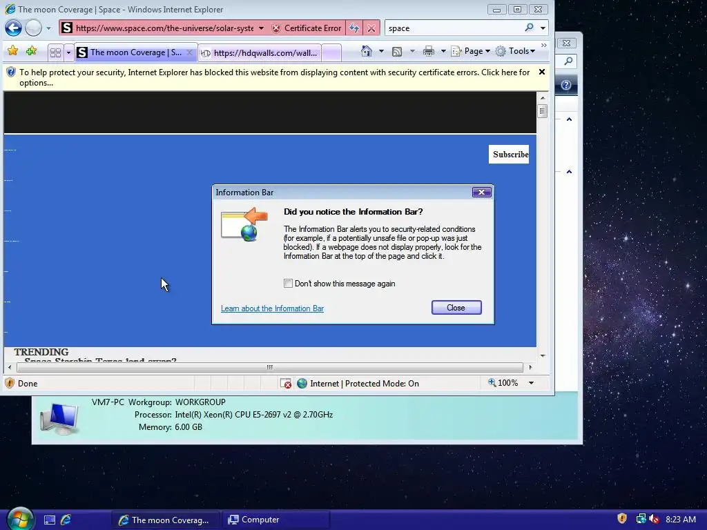
Task: Expand the tab list dropdown arrow
Action: point(68,52)
